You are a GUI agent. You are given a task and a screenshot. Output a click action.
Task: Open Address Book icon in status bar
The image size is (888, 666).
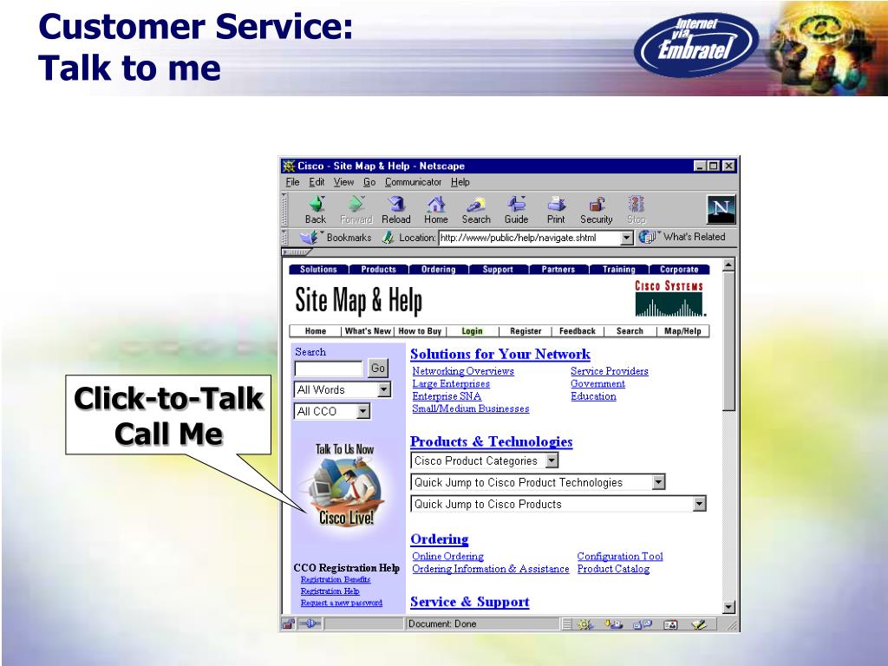point(670,624)
